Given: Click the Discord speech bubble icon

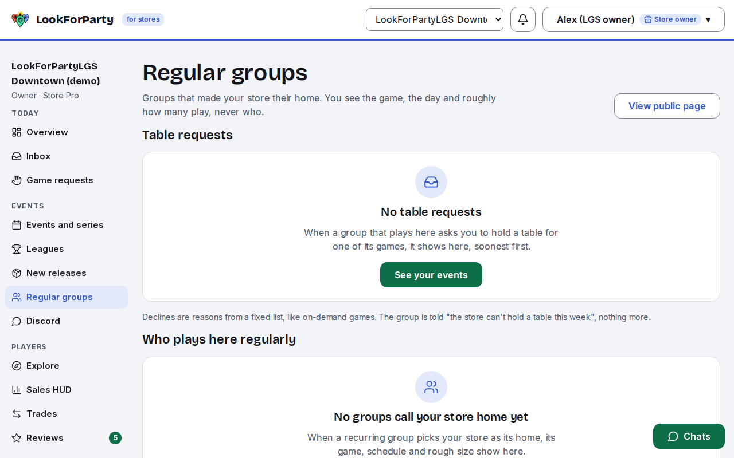Looking at the screenshot, I should coord(17,321).
